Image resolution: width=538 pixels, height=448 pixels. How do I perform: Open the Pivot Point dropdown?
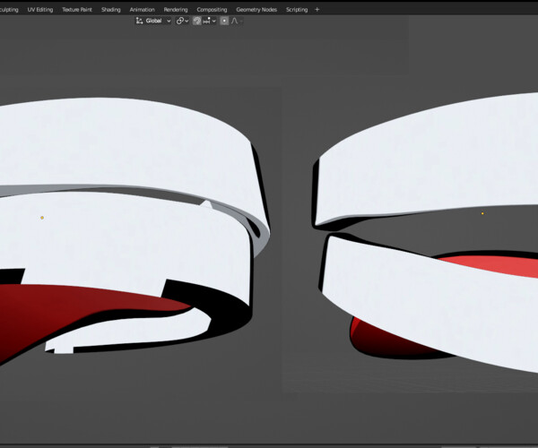pos(182,21)
